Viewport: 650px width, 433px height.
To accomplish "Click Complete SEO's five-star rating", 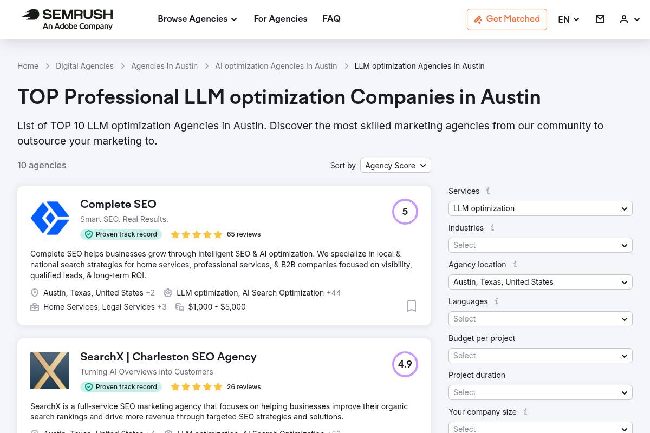I will 197,234.
